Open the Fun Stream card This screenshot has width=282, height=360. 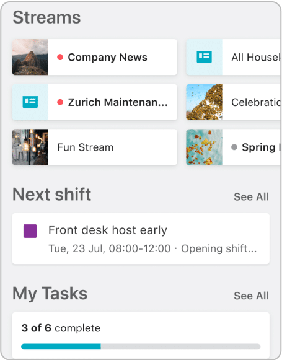tap(95, 147)
